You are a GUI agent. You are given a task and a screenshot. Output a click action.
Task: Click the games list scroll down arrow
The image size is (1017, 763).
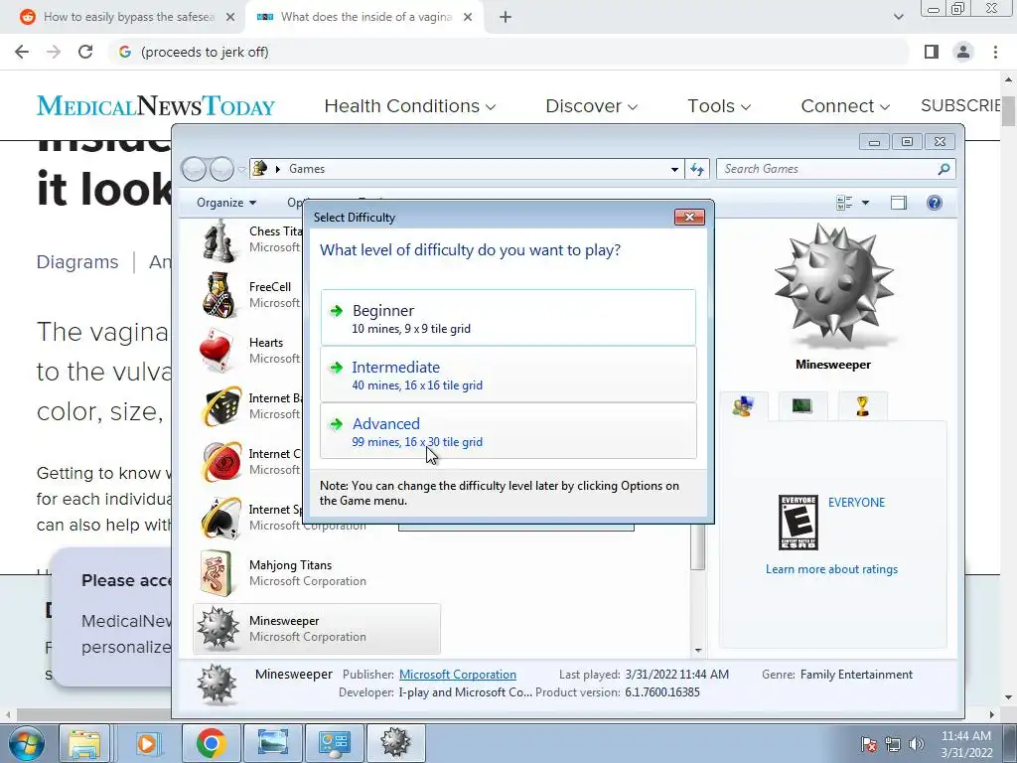(698, 650)
